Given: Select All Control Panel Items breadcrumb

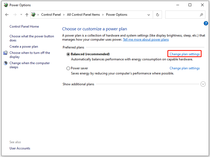Looking at the screenshot, I should click(84, 15).
